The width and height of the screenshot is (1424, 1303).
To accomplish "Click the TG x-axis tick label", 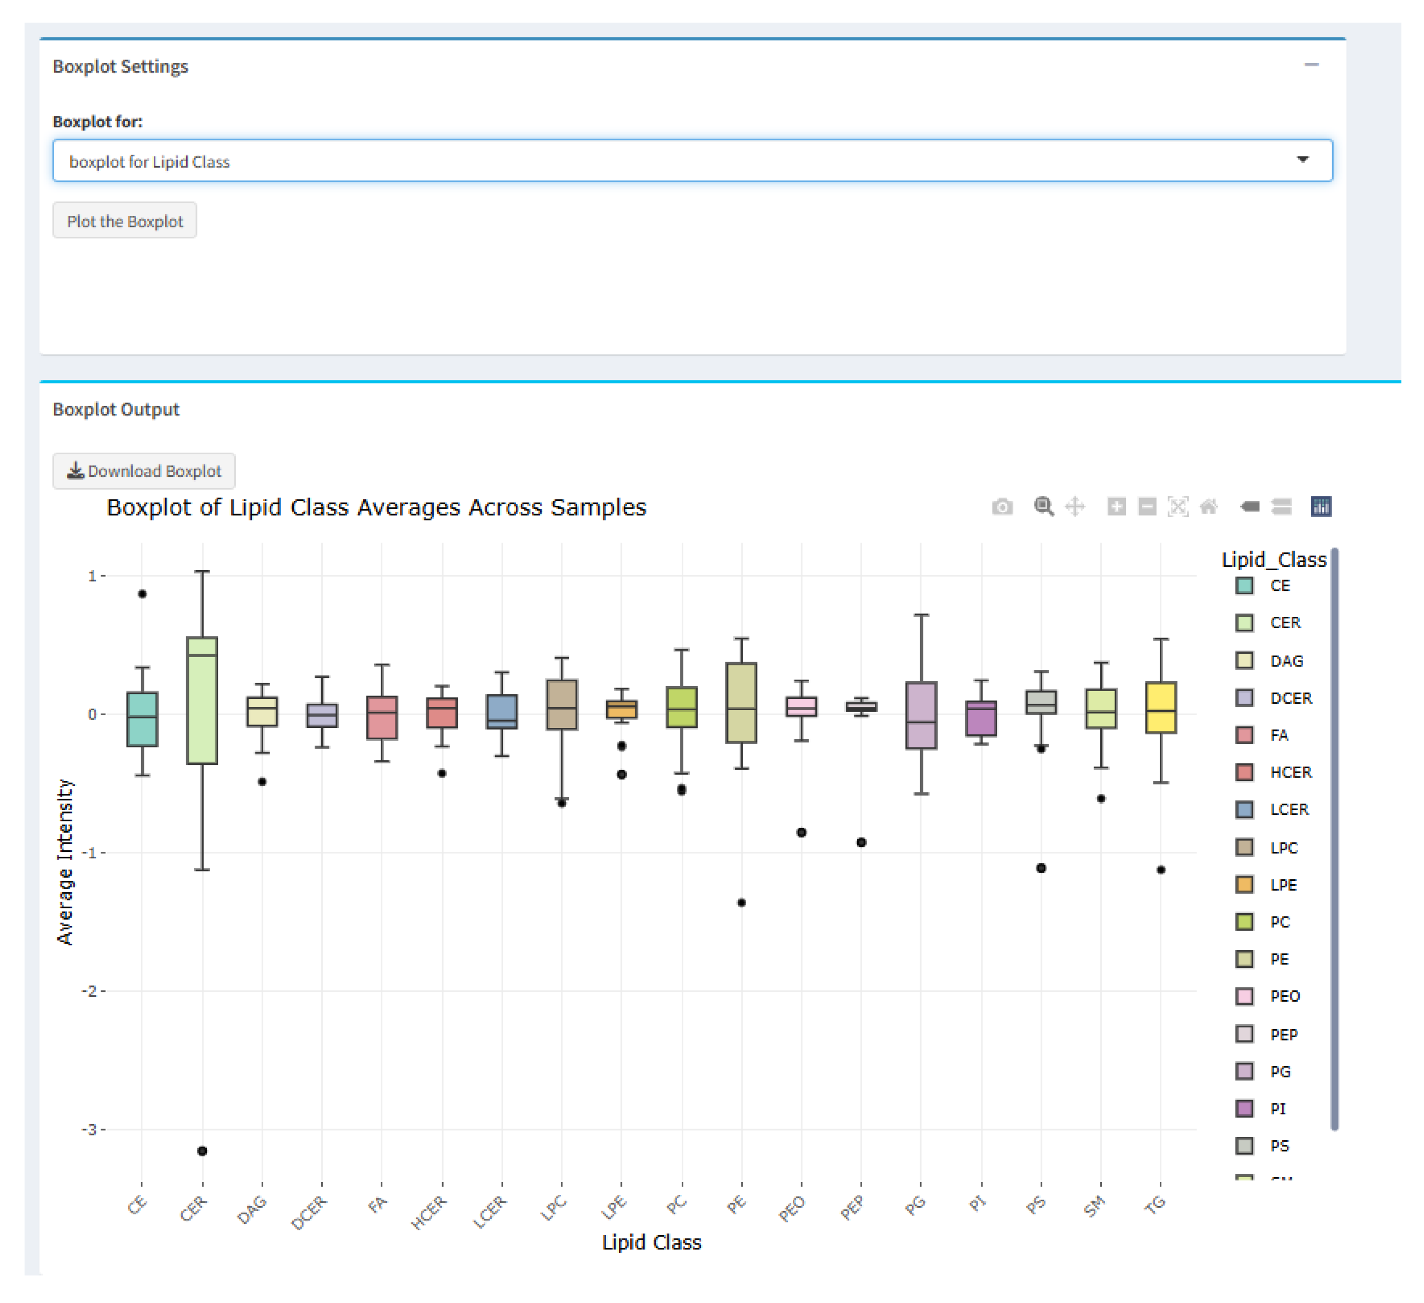I will pyautogui.click(x=1155, y=1205).
